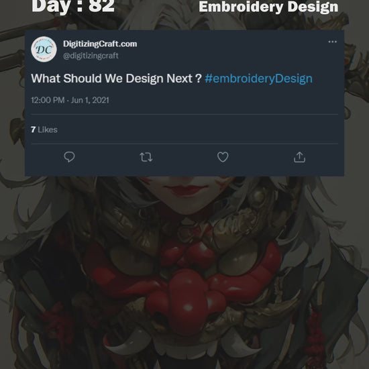Select the 'What Should We Design Next ?' text
This screenshot has width=369, height=369.
click(116, 78)
